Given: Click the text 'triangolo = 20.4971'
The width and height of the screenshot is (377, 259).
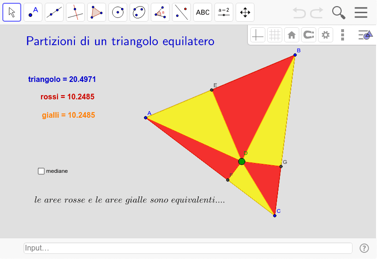Looking at the screenshot, I should (62, 79).
